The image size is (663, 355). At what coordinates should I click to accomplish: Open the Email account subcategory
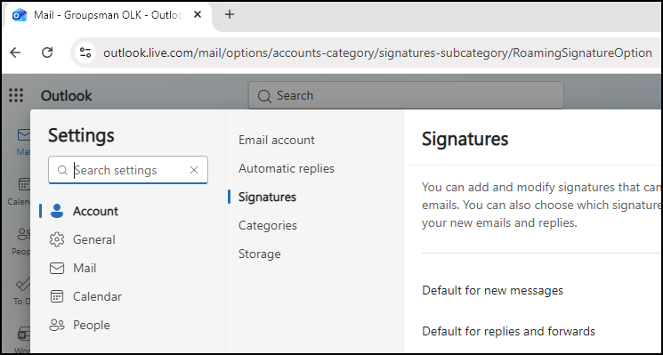pyautogui.click(x=277, y=140)
